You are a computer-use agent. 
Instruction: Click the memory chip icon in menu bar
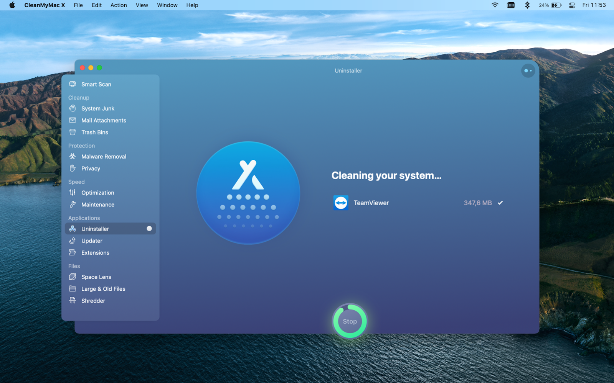pos(511,5)
